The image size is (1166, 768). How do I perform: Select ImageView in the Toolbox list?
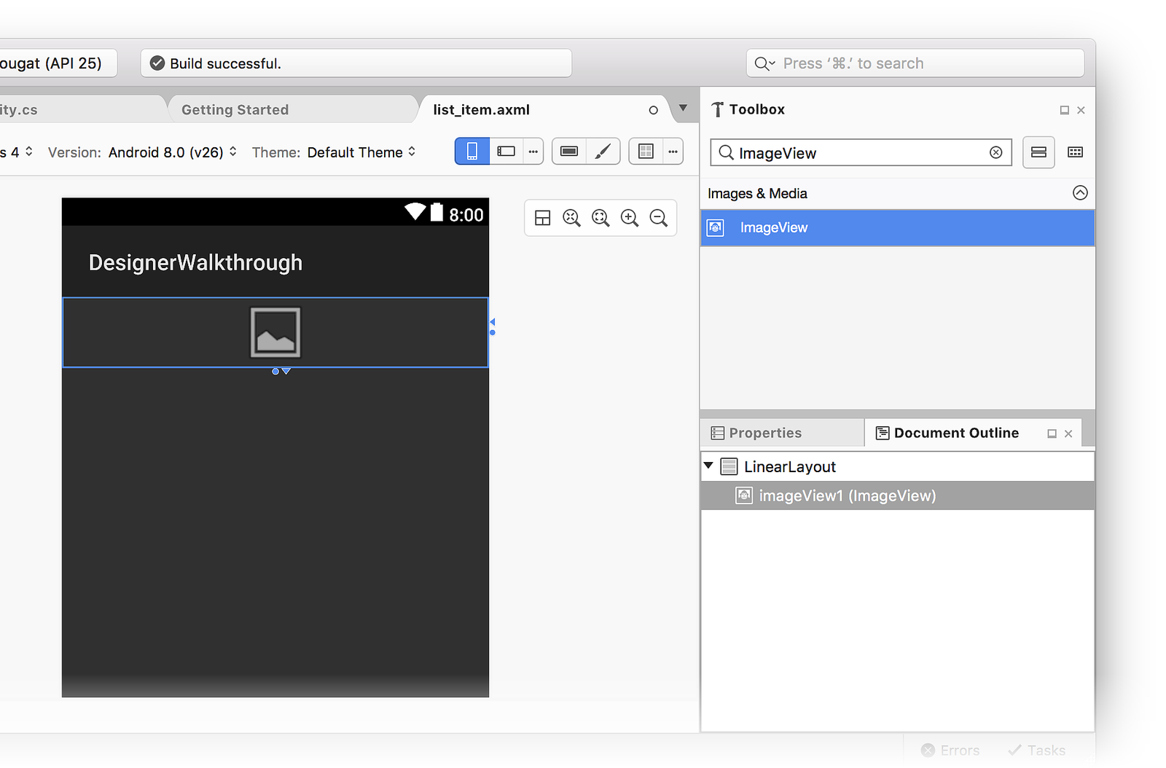pyautogui.click(x=897, y=228)
